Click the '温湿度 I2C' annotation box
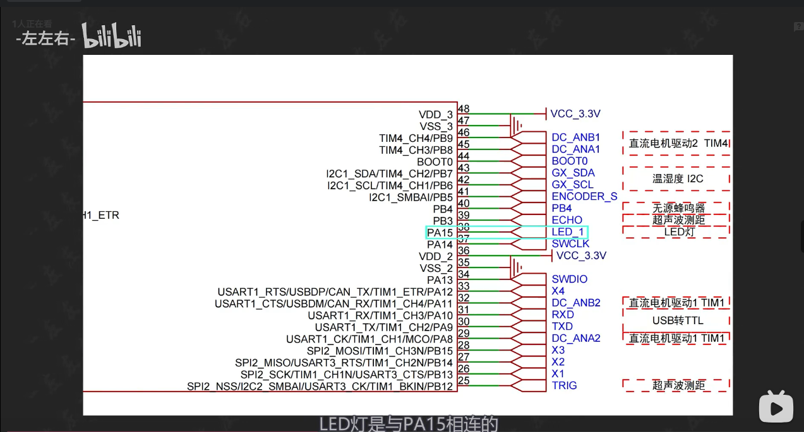 coord(677,179)
